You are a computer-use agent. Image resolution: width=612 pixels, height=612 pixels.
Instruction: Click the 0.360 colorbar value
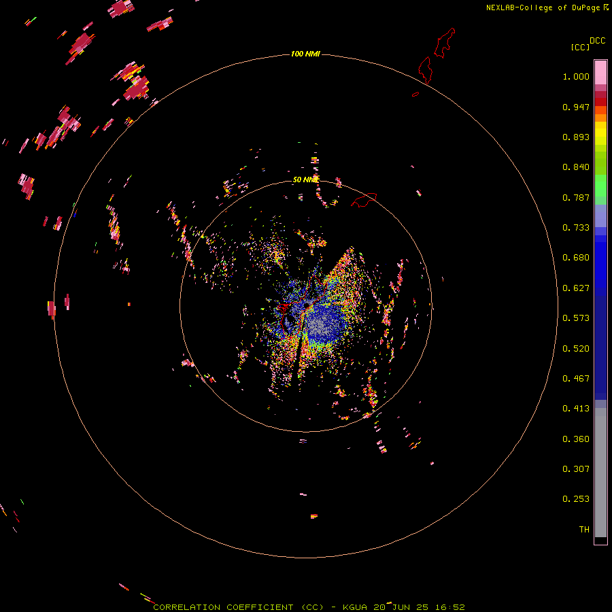click(576, 439)
